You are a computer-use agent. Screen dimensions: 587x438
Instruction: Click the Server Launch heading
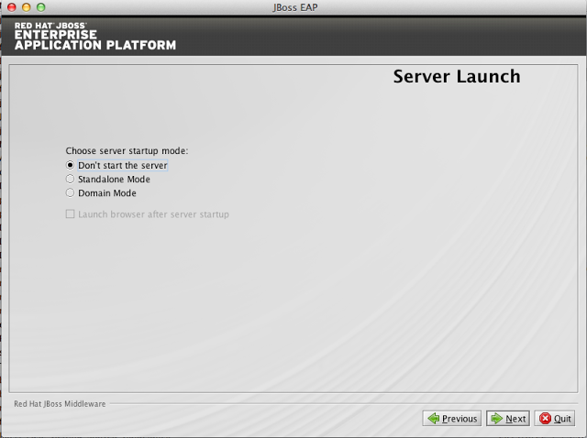(457, 76)
